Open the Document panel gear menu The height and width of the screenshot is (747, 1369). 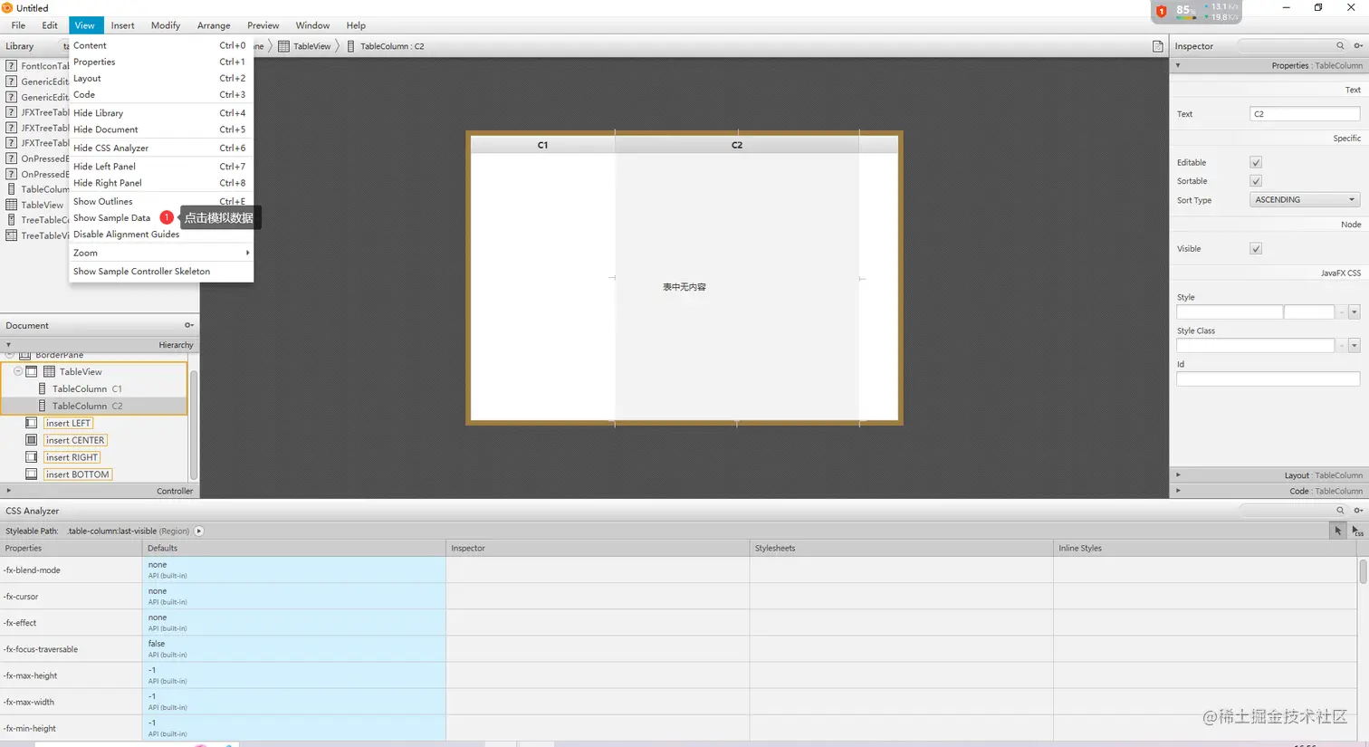tap(189, 325)
